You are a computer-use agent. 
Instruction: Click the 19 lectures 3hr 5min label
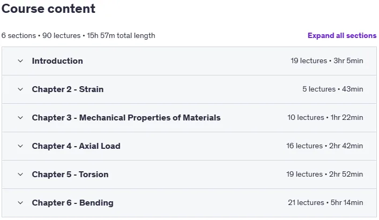pos(327,61)
